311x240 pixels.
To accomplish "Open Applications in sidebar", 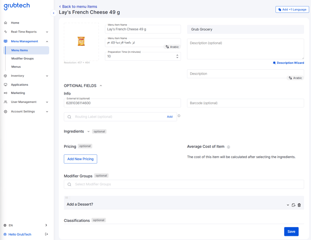I will tap(19, 84).
